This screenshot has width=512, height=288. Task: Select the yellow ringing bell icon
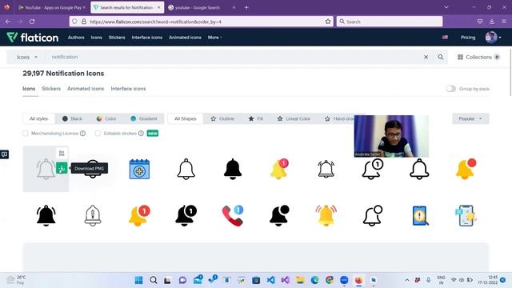(326, 215)
